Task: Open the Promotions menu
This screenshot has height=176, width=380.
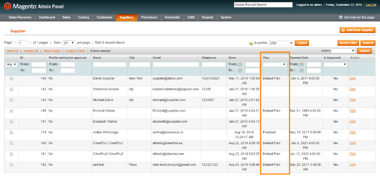Action: point(149,17)
